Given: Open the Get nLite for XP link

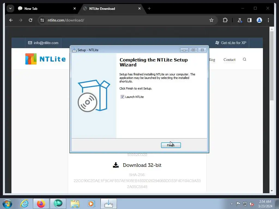Looking at the screenshot, I should click(231, 43).
